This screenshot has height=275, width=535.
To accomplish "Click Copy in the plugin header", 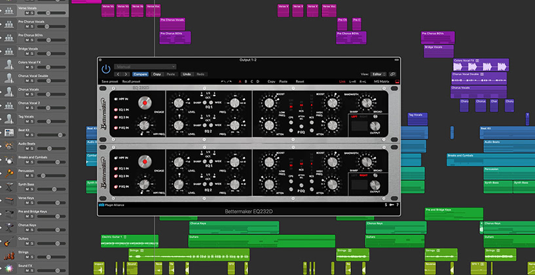I will 157,74.
